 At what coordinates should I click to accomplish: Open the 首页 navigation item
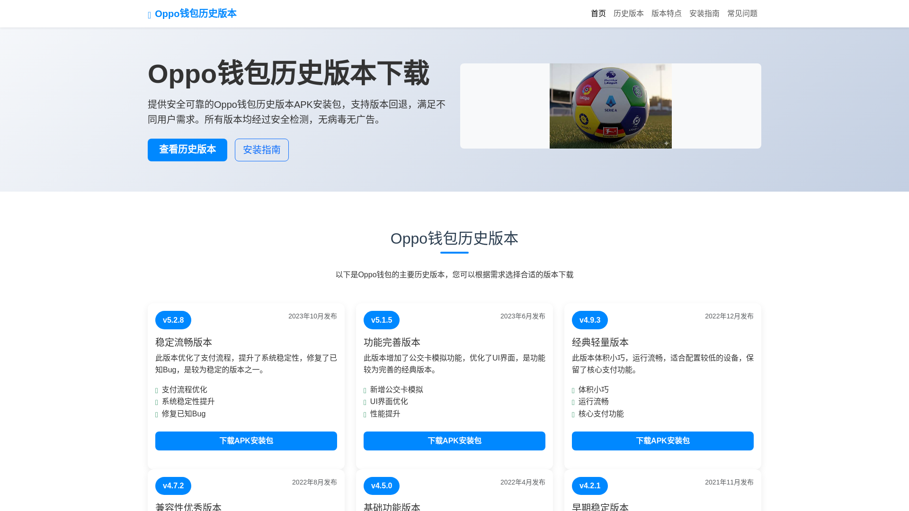click(x=598, y=14)
